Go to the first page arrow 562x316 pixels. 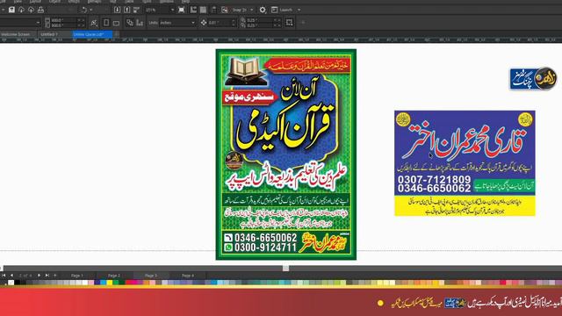[4, 275]
